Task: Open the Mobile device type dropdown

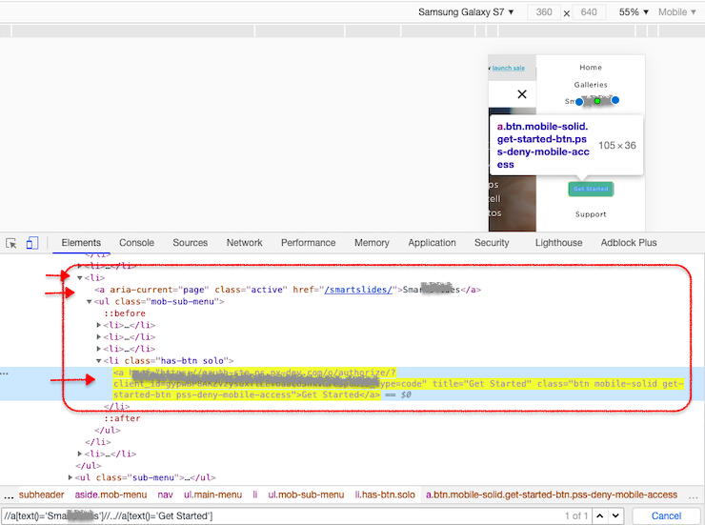Action: pos(677,12)
